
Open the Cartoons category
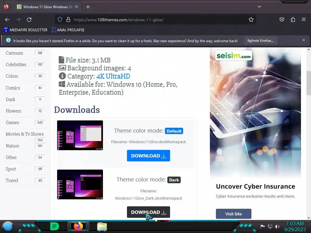[14, 53]
